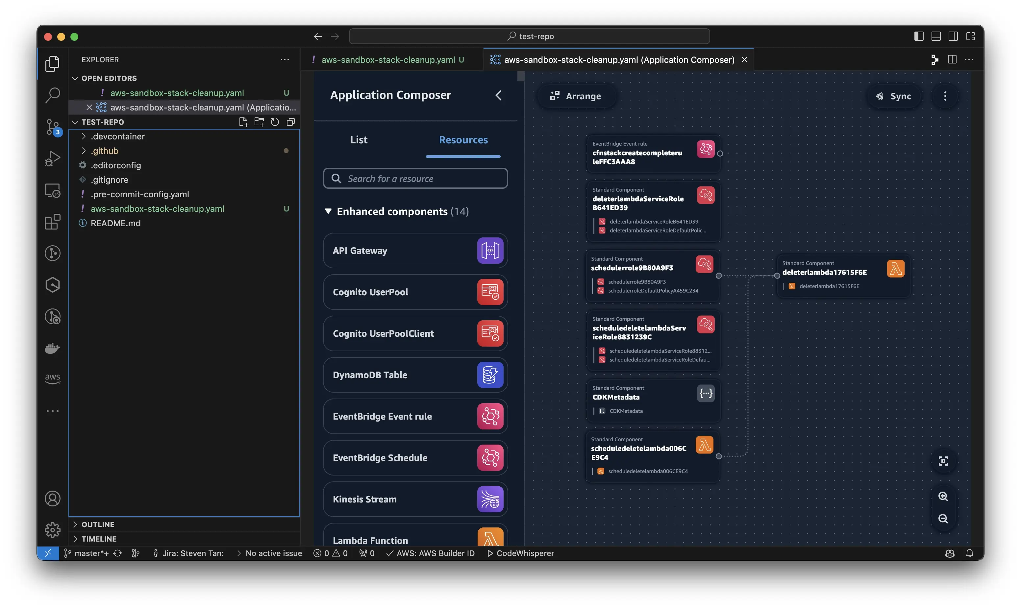Zoom in on the composer canvas

[x=943, y=496]
